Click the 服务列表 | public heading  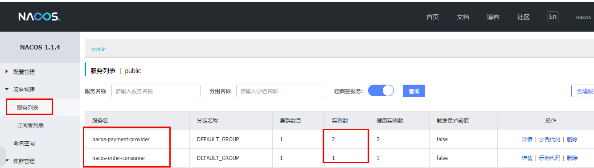point(116,71)
